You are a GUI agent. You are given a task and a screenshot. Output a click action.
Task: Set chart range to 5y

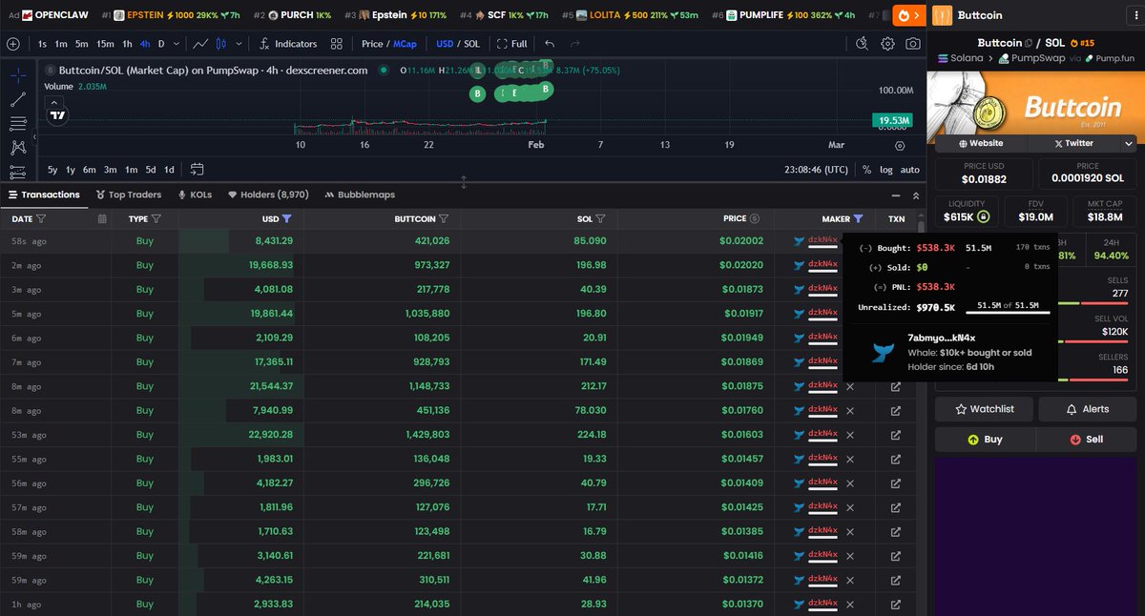point(52,170)
